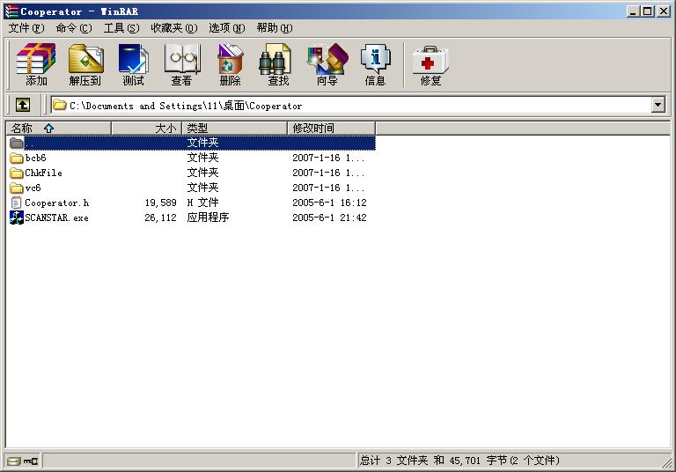Open the 帮助(H) menu
676x472 pixels.
click(x=275, y=28)
